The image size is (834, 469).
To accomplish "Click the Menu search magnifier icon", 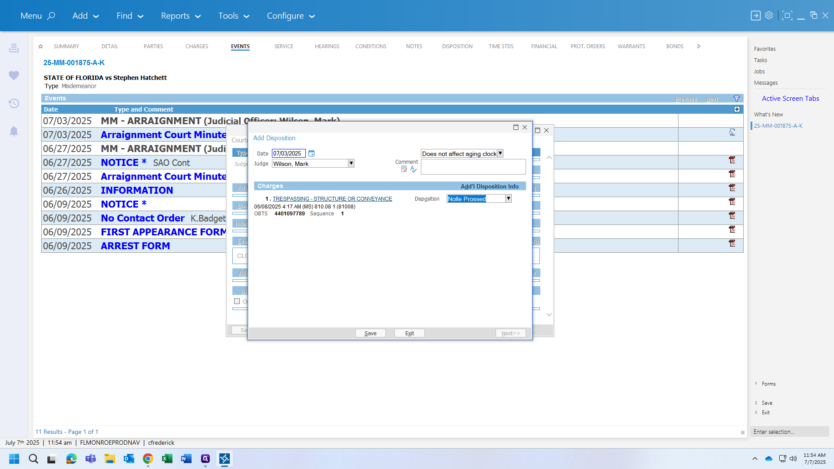I will 51,16.
